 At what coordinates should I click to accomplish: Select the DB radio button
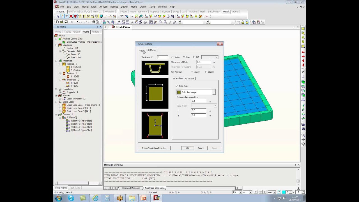pyautogui.click(x=194, y=57)
